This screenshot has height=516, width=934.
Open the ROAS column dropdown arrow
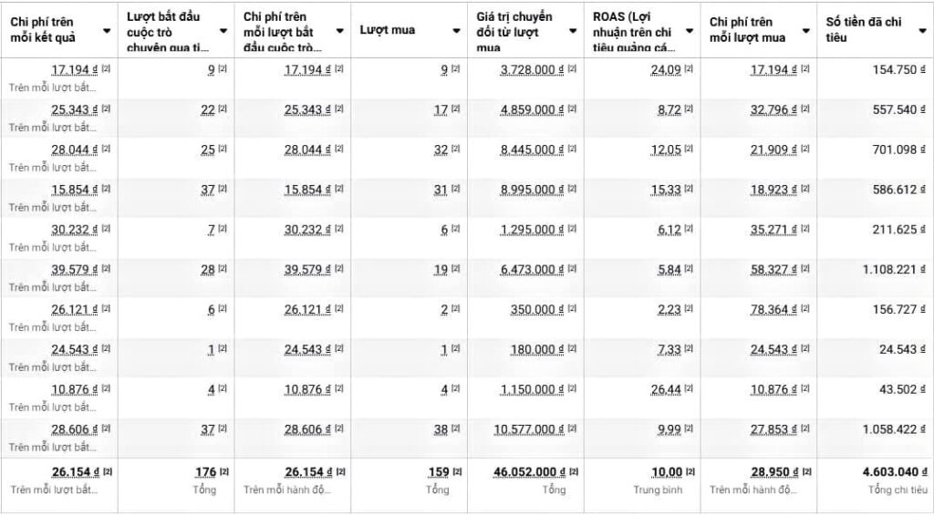pyautogui.click(x=689, y=31)
